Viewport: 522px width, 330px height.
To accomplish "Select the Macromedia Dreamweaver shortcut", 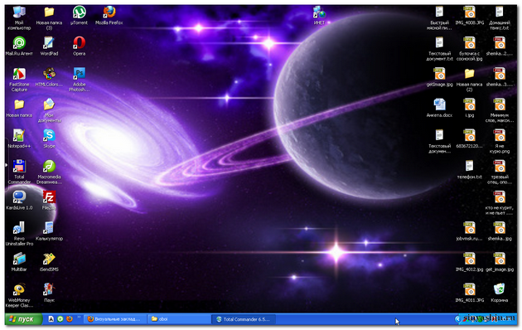I will click(49, 172).
